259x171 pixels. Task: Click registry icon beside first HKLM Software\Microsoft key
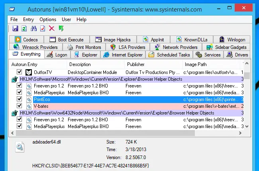[14, 79]
